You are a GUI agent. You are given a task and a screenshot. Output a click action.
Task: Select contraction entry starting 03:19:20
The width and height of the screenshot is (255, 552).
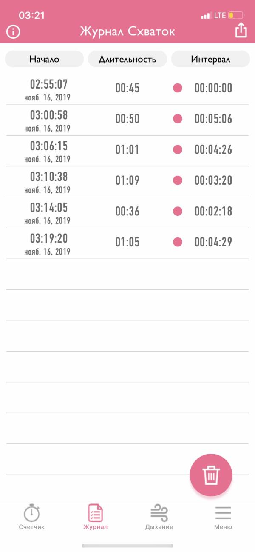pyautogui.click(x=127, y=243)
